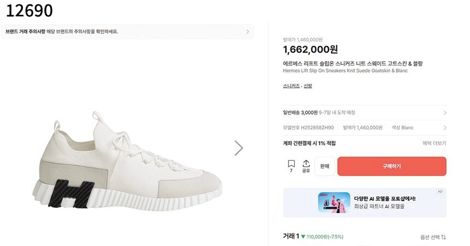The width and height of the screenshot is (470, 246).
Task: Click the AD badge on the banner
Action: click(440, 191)
